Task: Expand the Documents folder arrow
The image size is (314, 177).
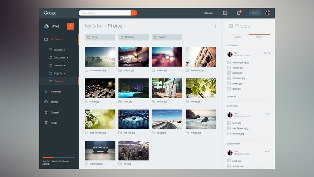Action: point(68,58)
